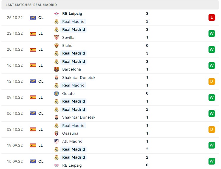Screen dimensions: 221x169
Task: Click the Barcelona club crest
Action: 57,69
